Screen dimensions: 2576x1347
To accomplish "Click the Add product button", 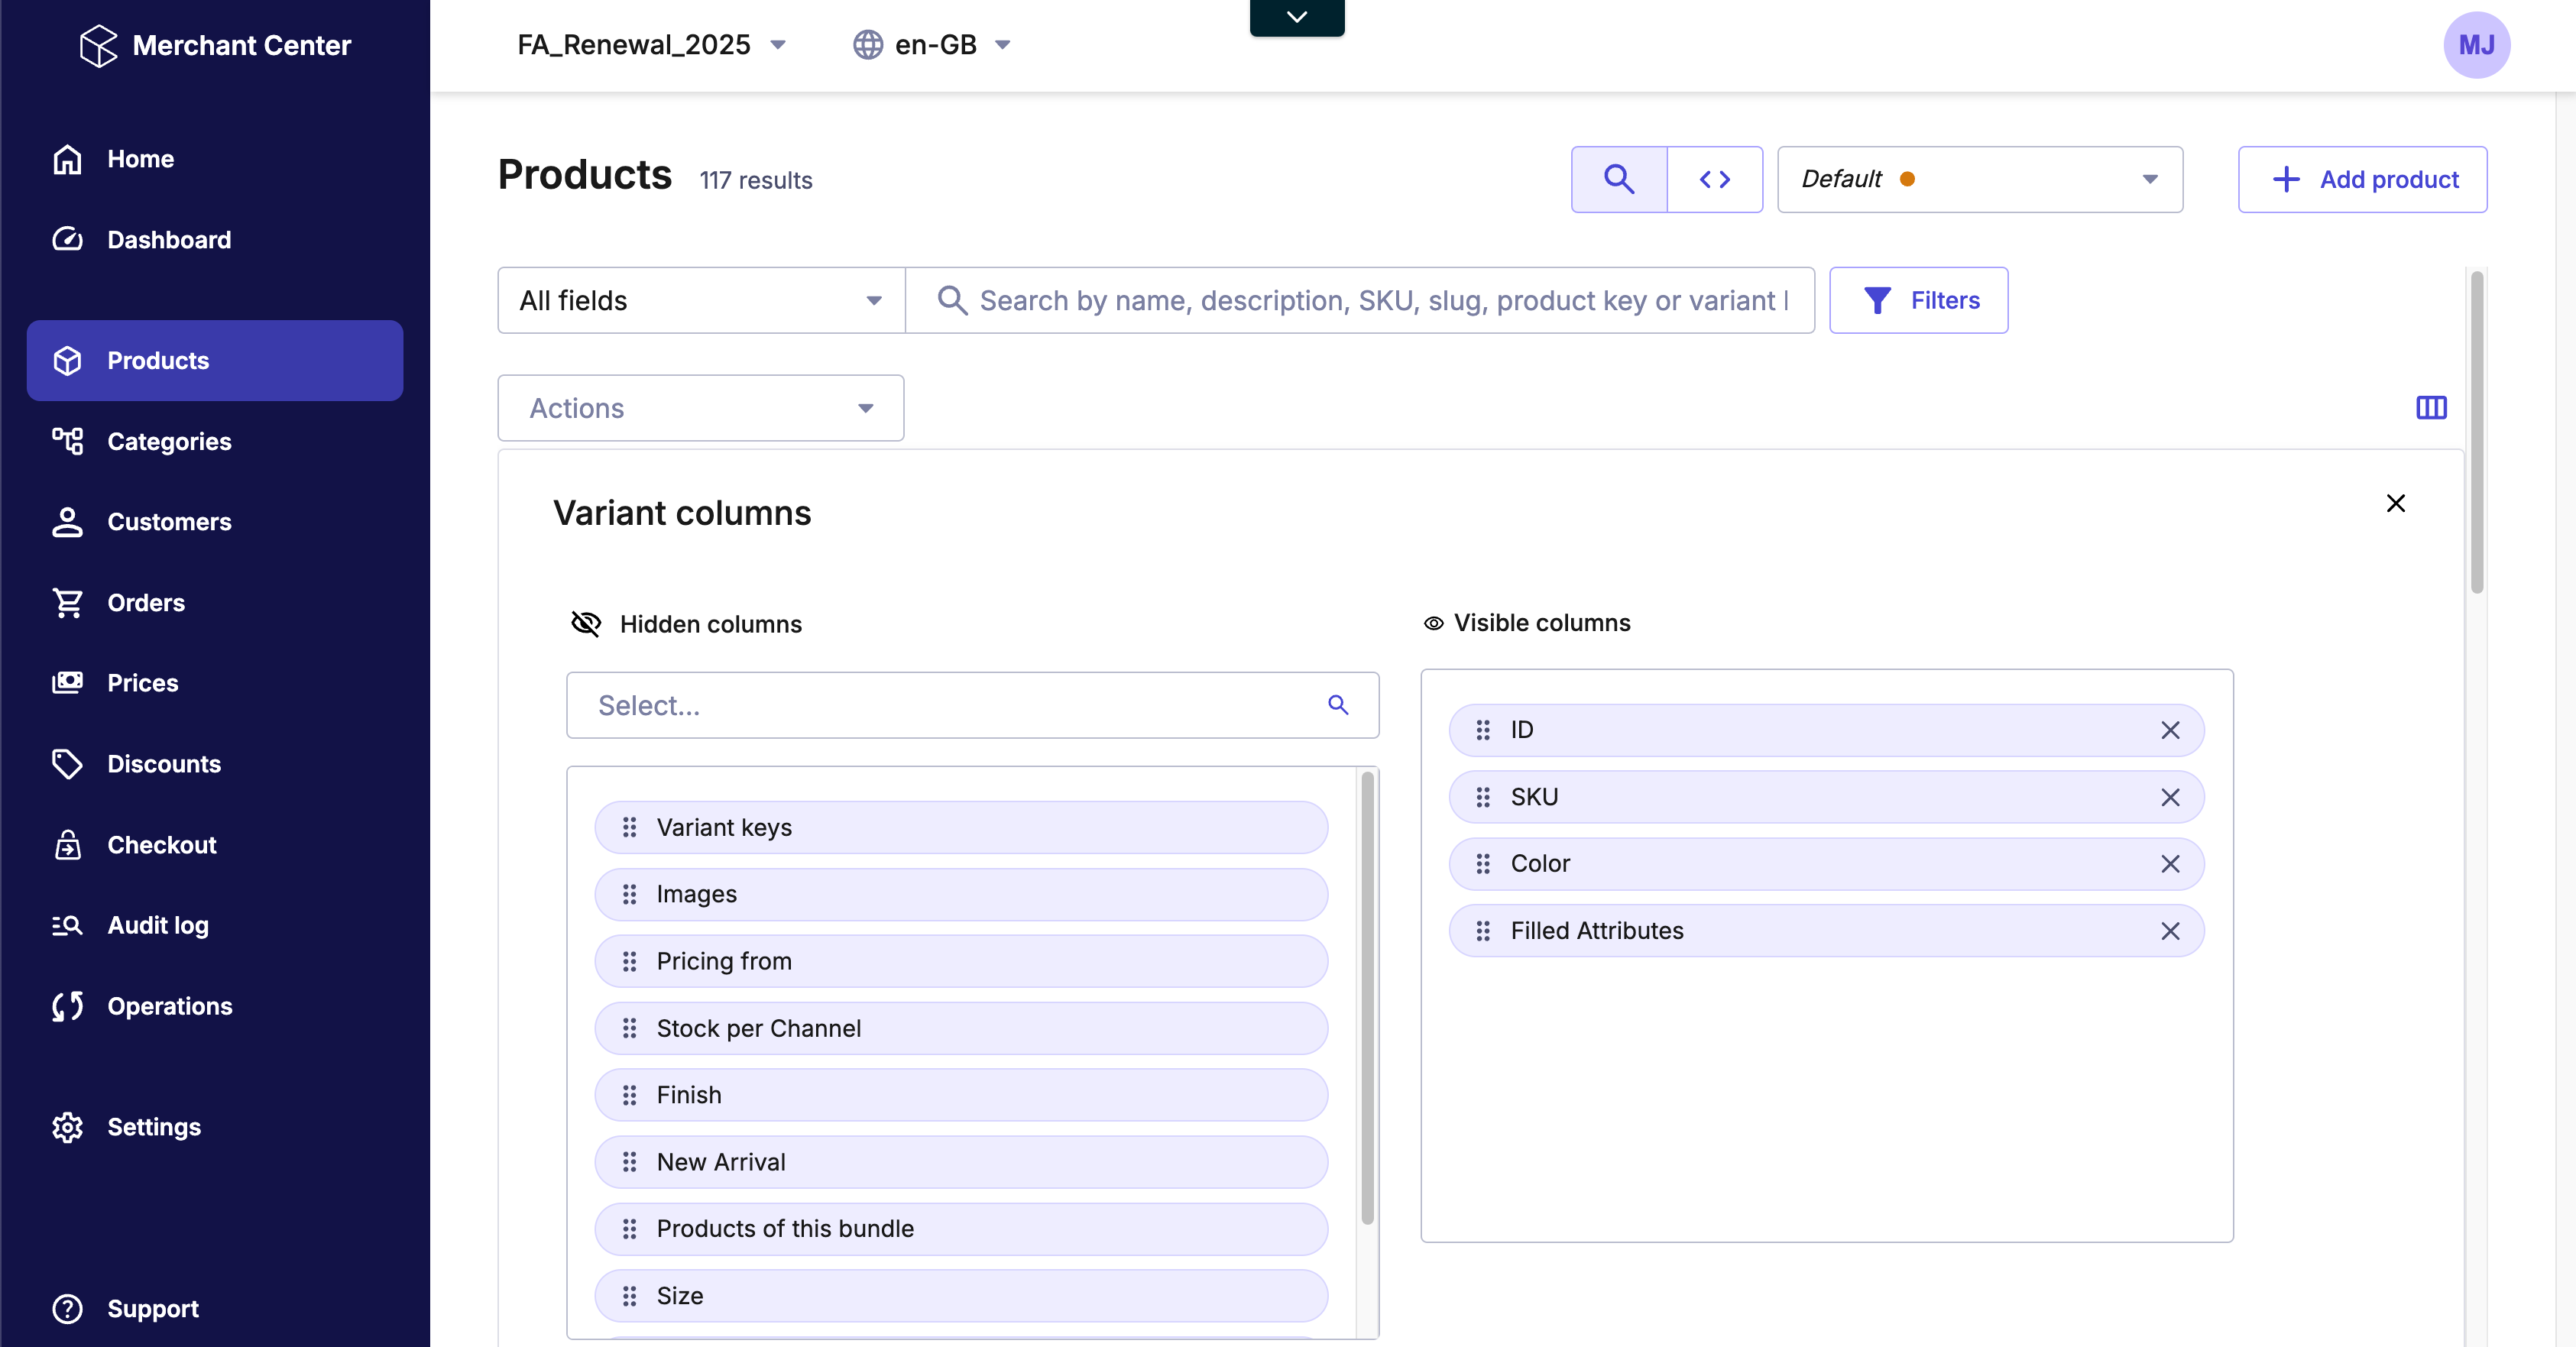I will 2361,179.
